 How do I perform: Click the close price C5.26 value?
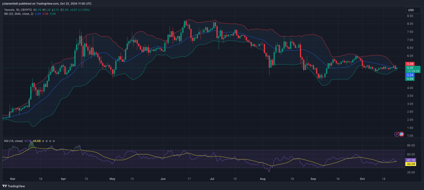(64, 10)
